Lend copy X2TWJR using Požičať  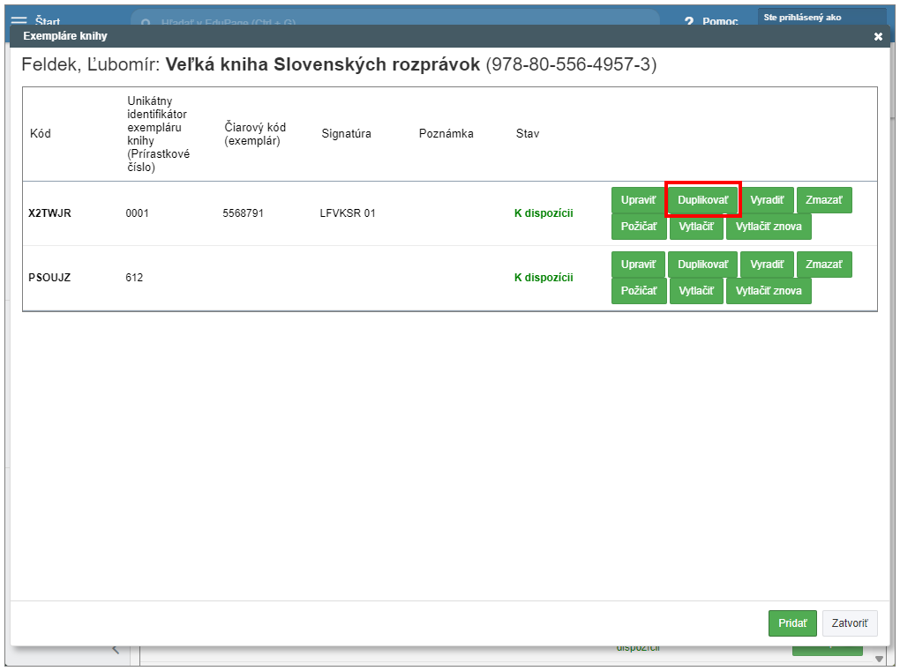pyautogui.click(x=638, y=227)
